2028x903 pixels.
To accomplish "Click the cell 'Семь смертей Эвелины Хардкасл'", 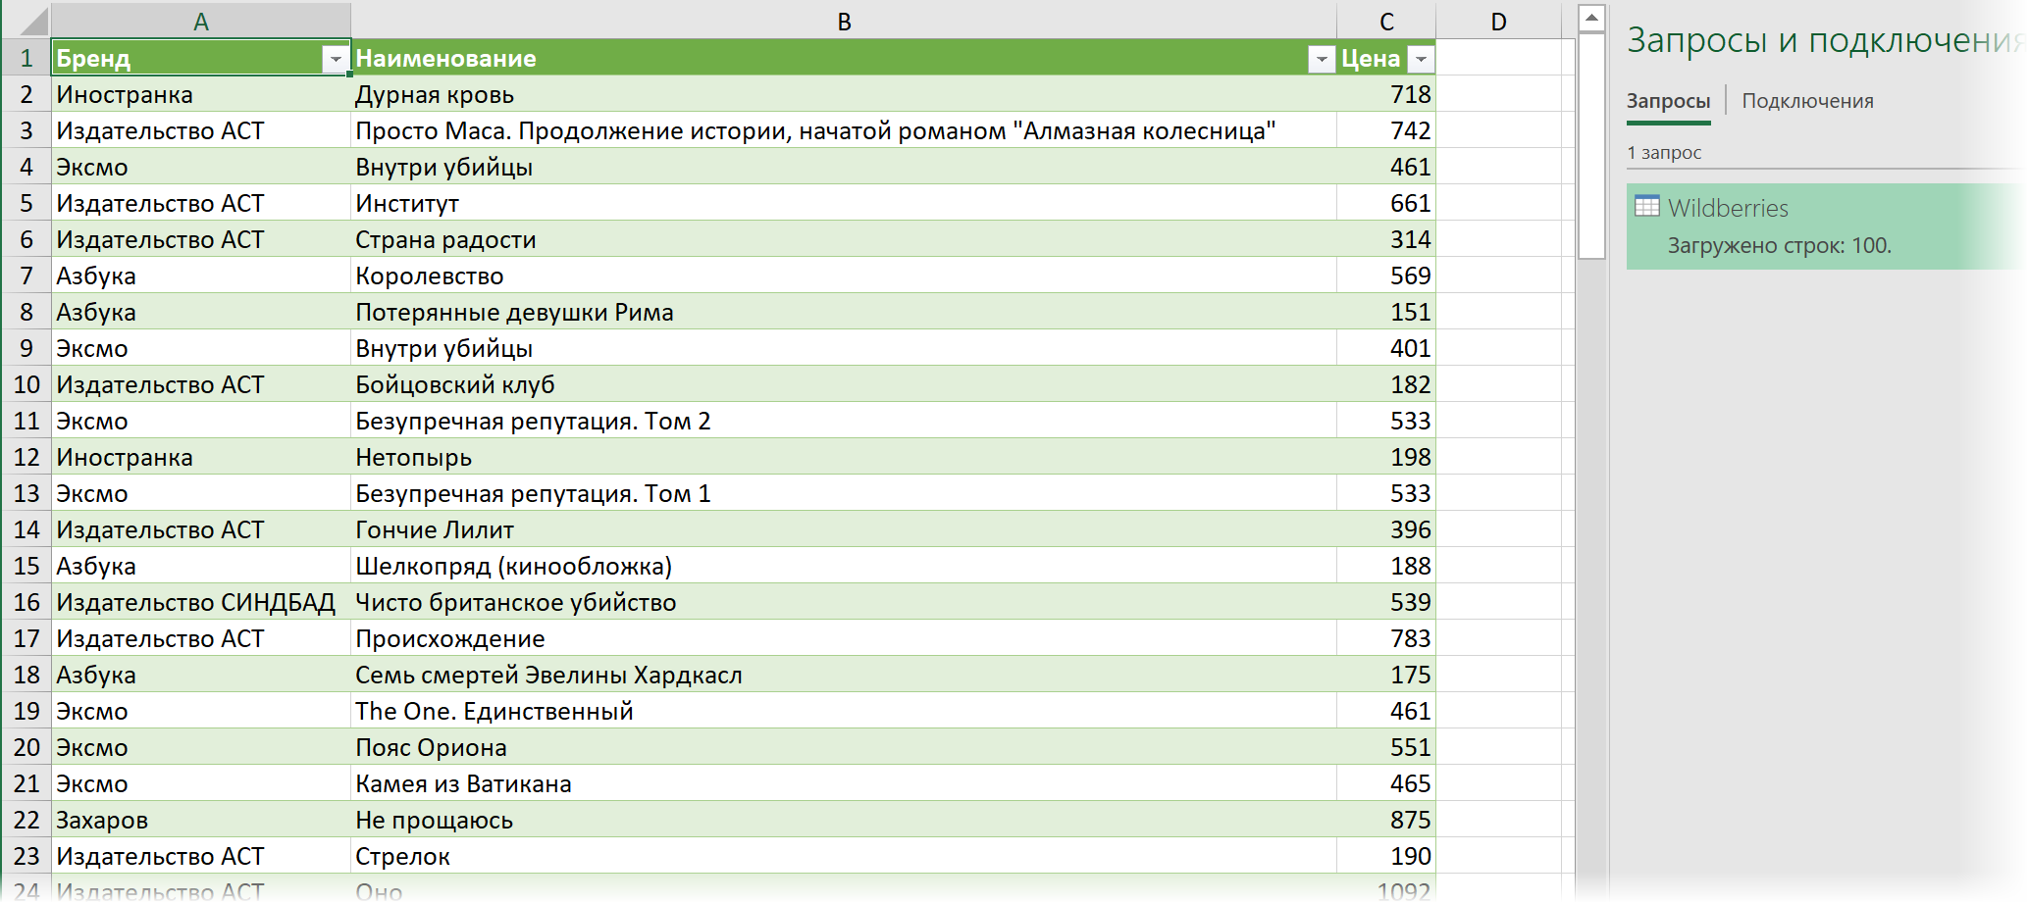I will (844, 675).
